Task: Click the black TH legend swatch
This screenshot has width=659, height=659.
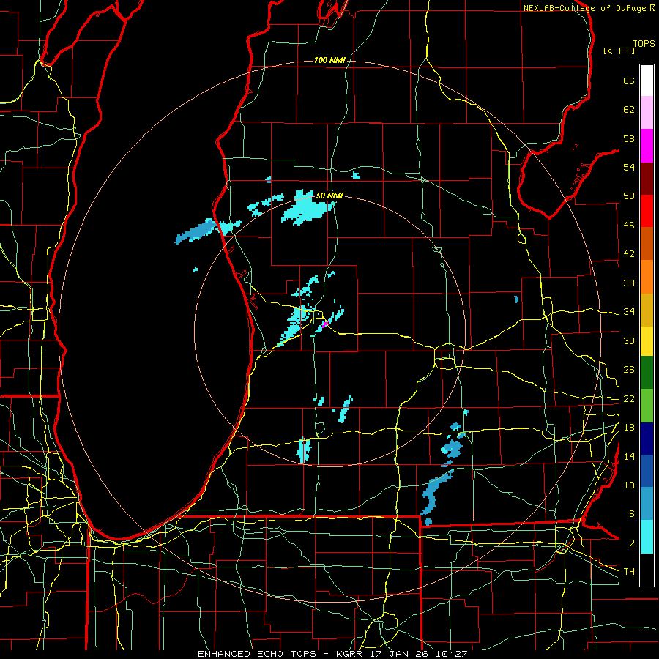Action: click(x=647, y=570)
